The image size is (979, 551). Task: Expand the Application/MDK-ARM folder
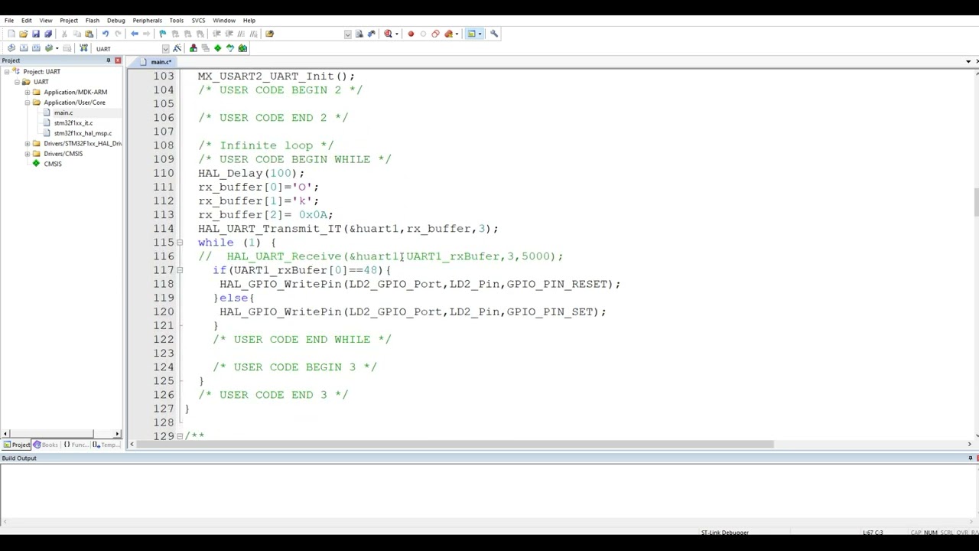click(x=27, y=93)
